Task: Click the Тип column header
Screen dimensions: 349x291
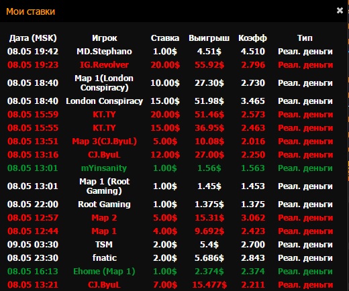Action: (x=305, y=38)
